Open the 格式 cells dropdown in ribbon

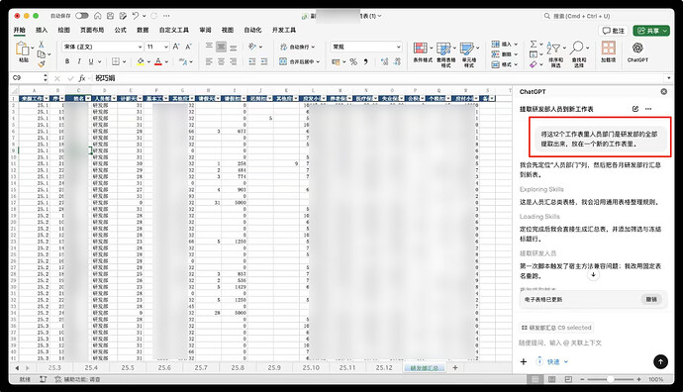pyautogui.click(x=505, y=64)
